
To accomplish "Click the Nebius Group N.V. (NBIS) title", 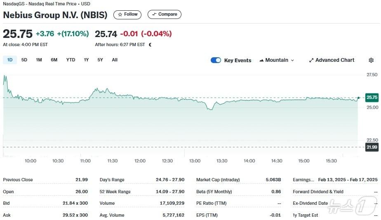I will (x=55, y=15).
